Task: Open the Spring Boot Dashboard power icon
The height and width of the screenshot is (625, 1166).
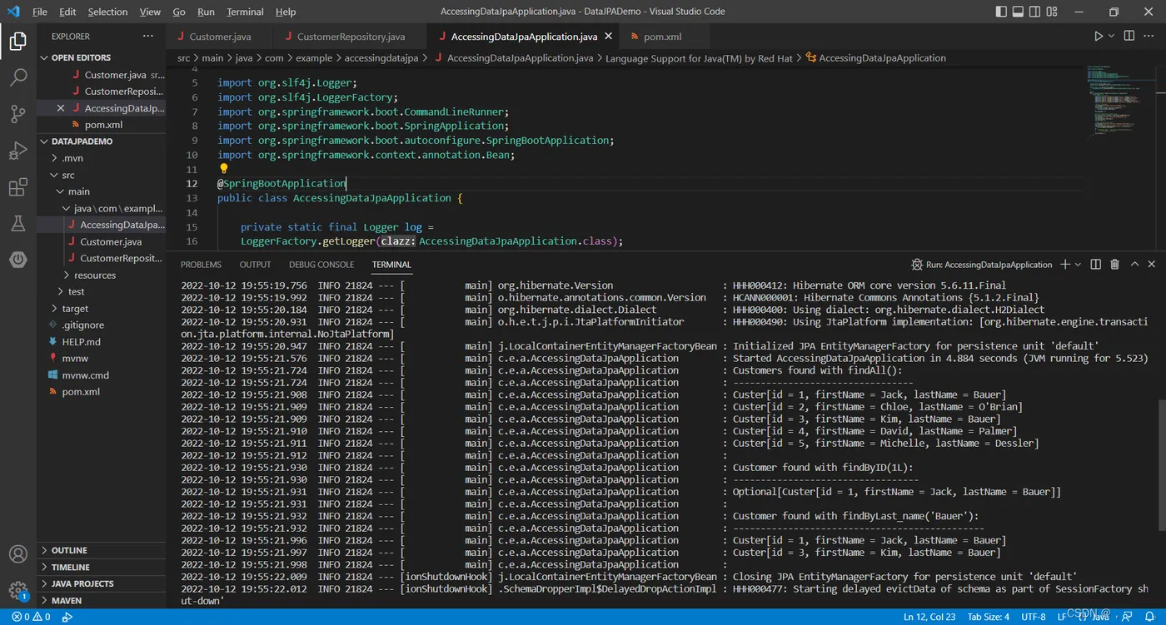Action: pos(18,260)
